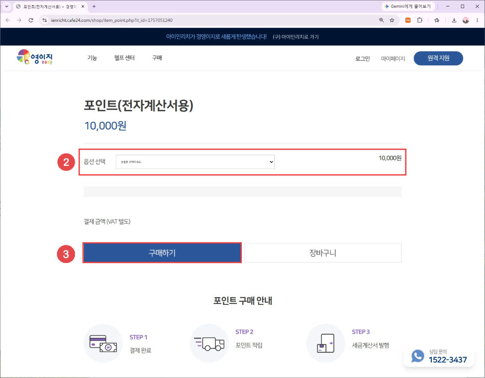This screenshot has height=378, width=485.
Task: Open a new browser tab
Action: point(94,6)
